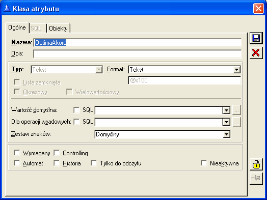
Task: Save attribute class with floppy disk icon
Action: pyautogui.click(x=256, y=38)
